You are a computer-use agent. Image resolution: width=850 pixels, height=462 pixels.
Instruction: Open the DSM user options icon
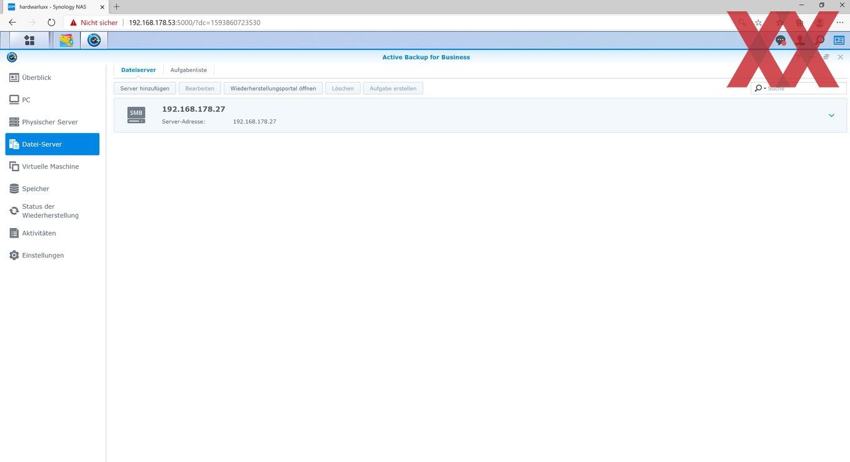tap(800, 41)
